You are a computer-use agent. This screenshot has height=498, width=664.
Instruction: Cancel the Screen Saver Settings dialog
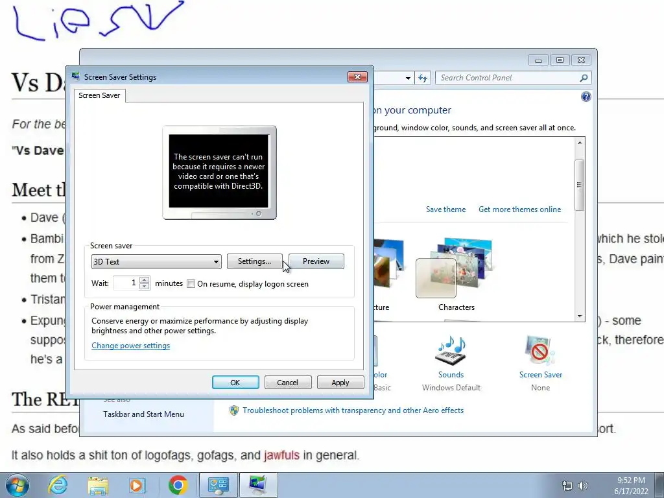tap(287, 383)
